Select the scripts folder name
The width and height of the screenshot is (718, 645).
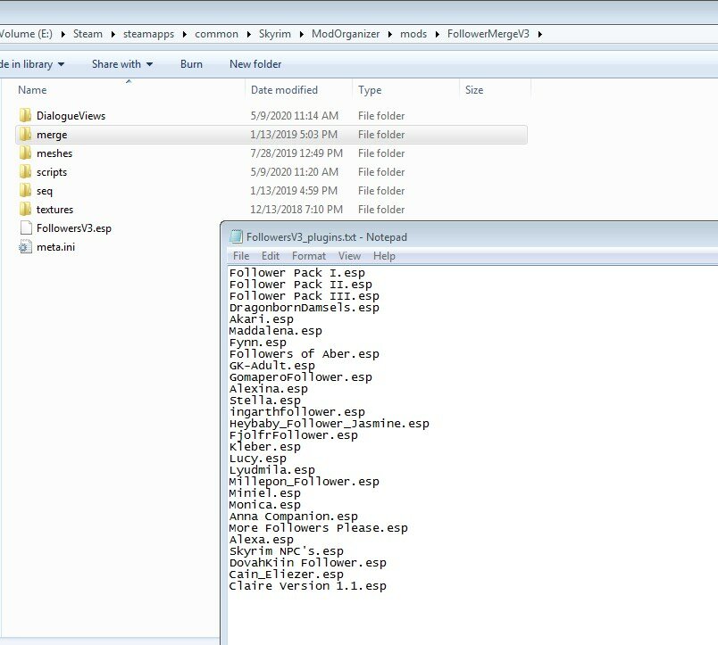[x=52, y=172]
